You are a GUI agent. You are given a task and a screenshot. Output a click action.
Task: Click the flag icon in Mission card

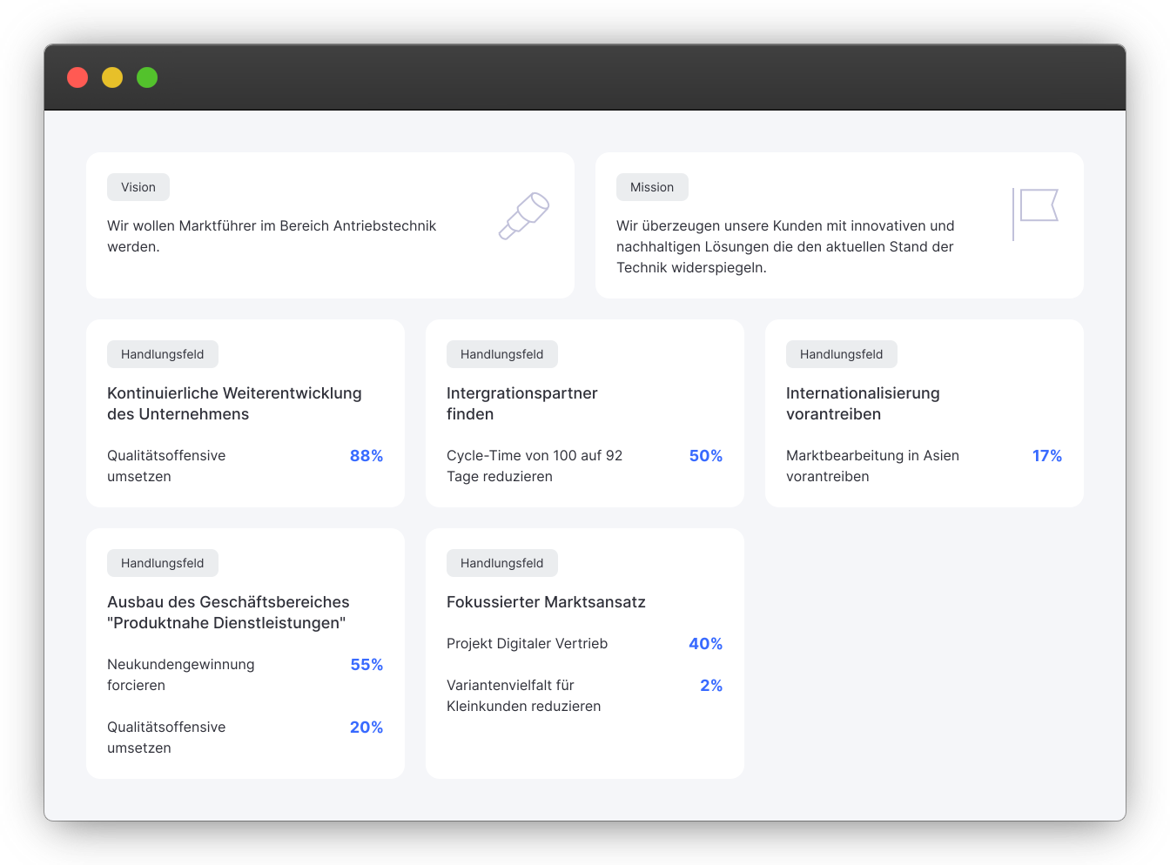[x=1036, y=212]
